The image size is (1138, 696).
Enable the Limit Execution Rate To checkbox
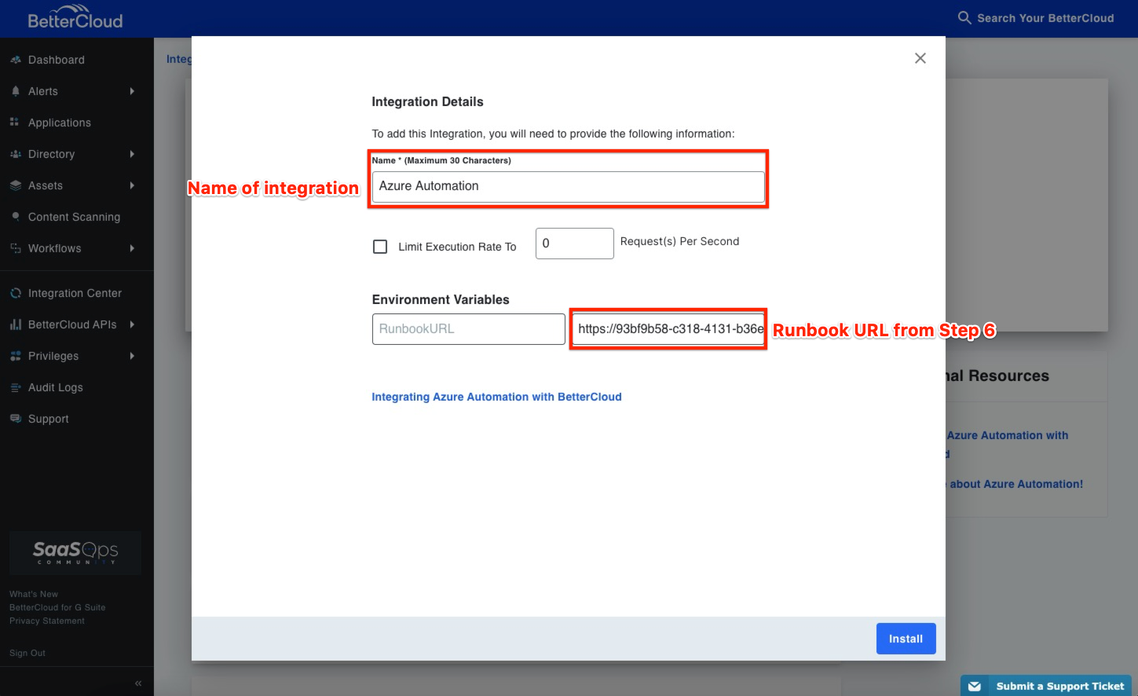380,246
